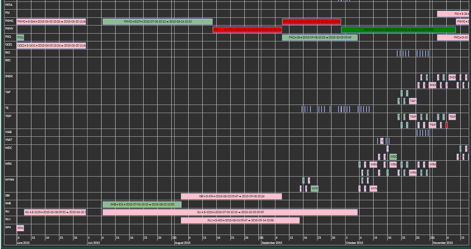
Task: Click the WDC row label
Action: pyautogui.click(x=8, y=148)
